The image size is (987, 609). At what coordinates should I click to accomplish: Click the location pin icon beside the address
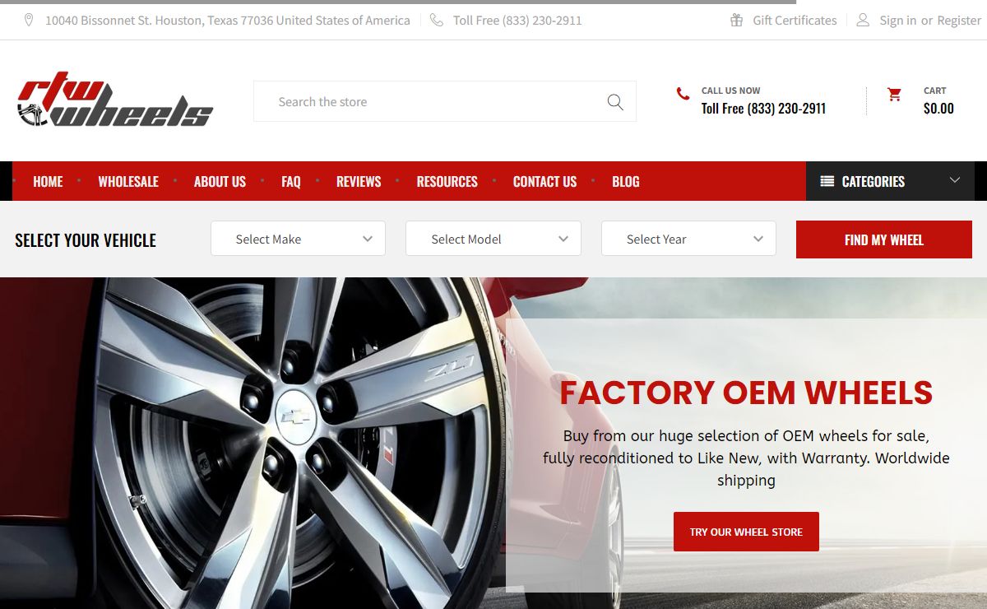(x=29, y=20)
